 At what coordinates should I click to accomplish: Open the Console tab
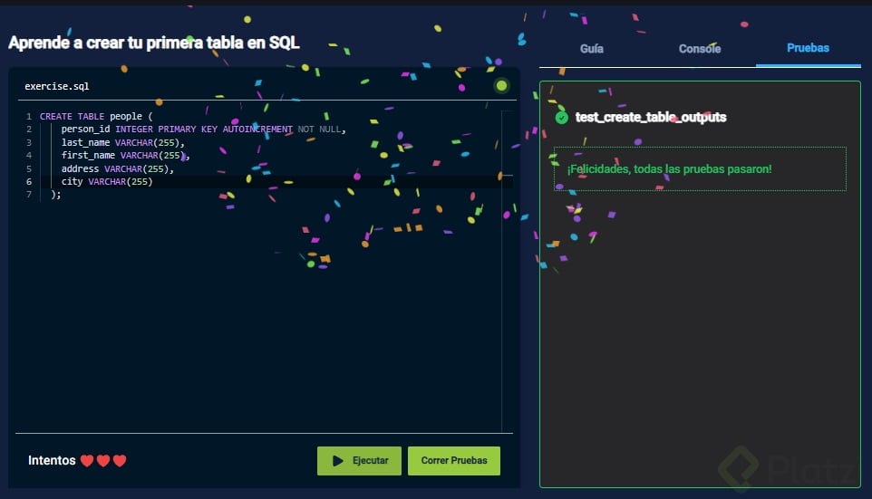[700, 49]
